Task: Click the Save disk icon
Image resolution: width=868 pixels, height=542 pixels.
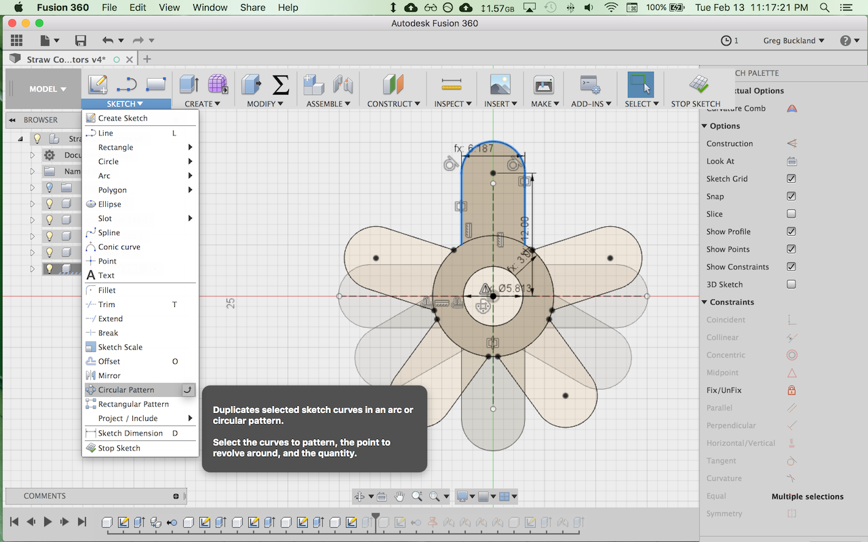Action: point(81,41)
